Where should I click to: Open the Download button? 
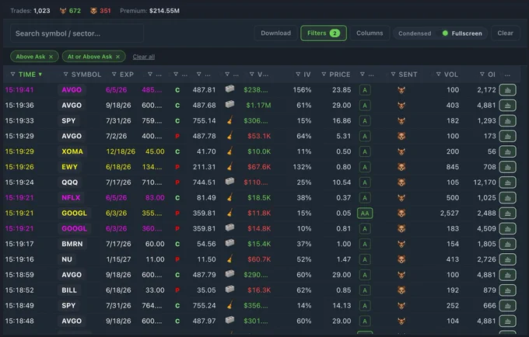click(275, 33)
